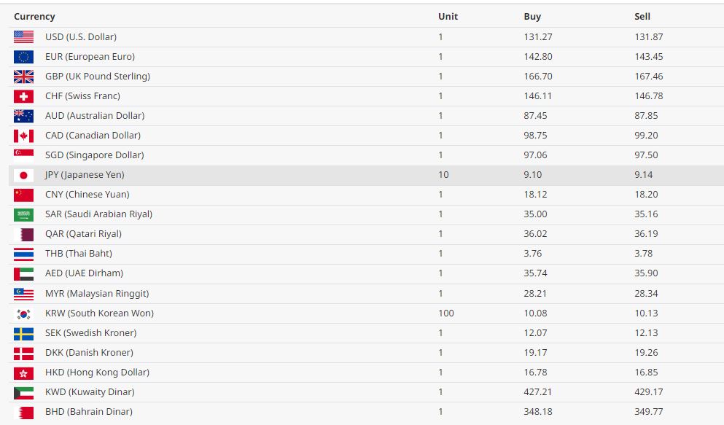
Task: Click the Kuwait flag icon
Action: click(x=23, y=392)
